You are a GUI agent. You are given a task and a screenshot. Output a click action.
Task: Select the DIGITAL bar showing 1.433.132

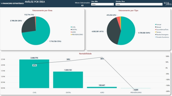click(68, 80)
